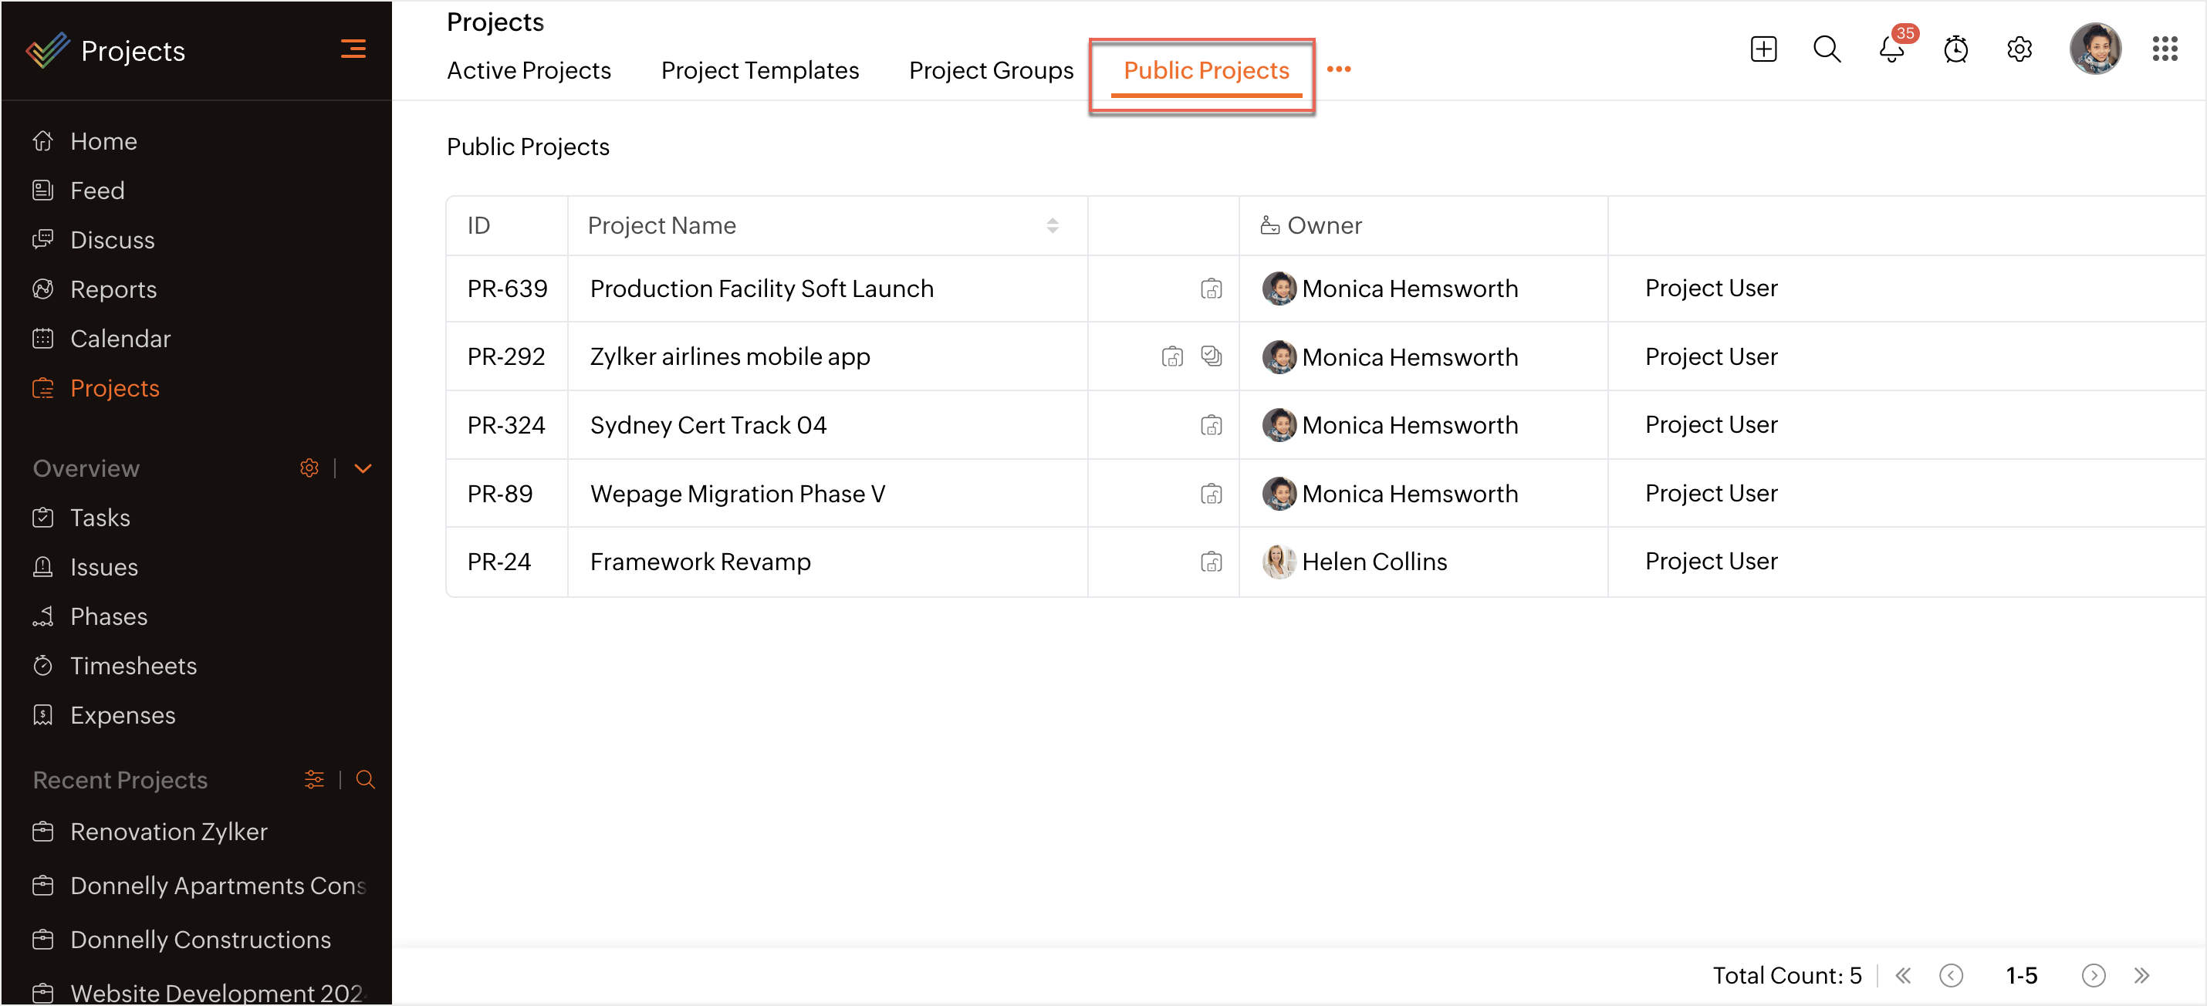This screenshot has height=1006, width=2207.
Task: Click the user profile avatar
Action: pyautogui.click(x=2095, y=49)
